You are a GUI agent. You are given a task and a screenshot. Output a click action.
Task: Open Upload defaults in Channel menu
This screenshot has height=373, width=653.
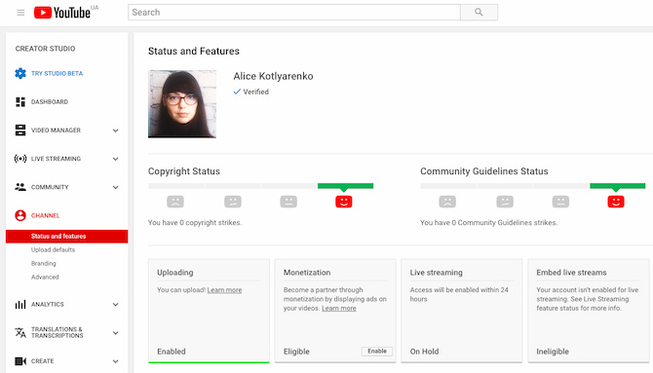pos(53,249)
